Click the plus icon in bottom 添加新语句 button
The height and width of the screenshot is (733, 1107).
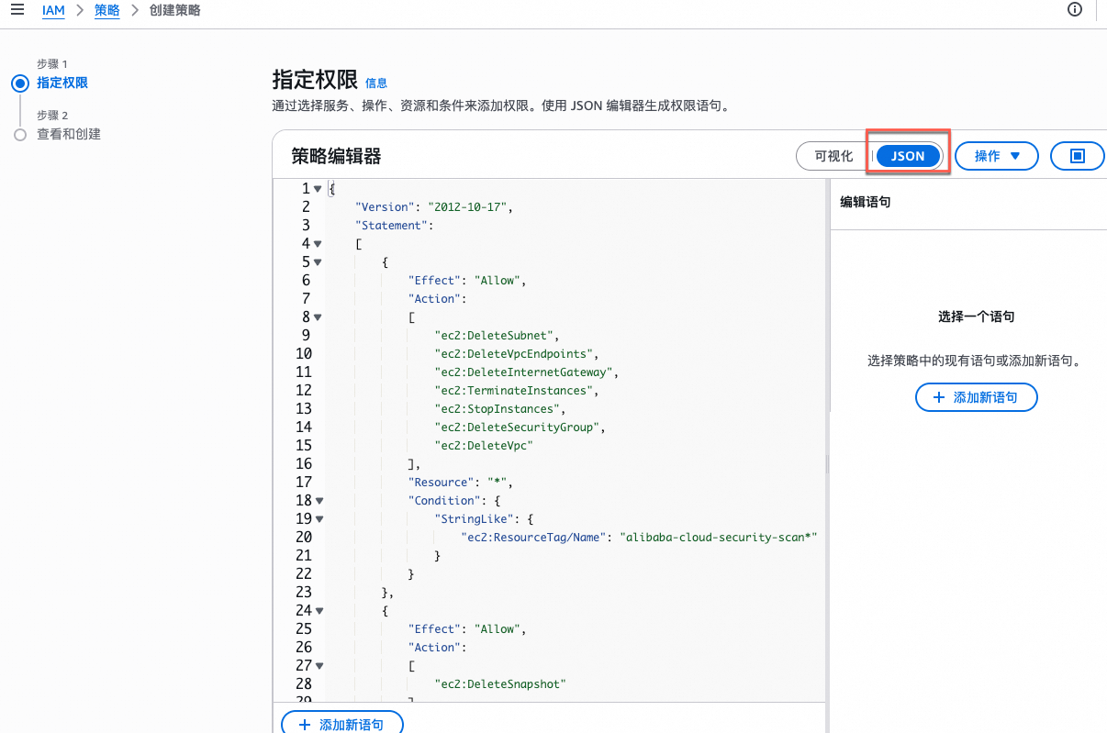pos(304,725)
